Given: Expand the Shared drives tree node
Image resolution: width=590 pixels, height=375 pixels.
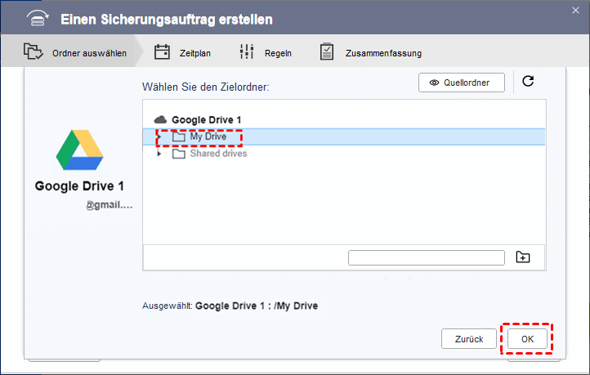Looking at the screenshot, I should [x=159, y=154].
